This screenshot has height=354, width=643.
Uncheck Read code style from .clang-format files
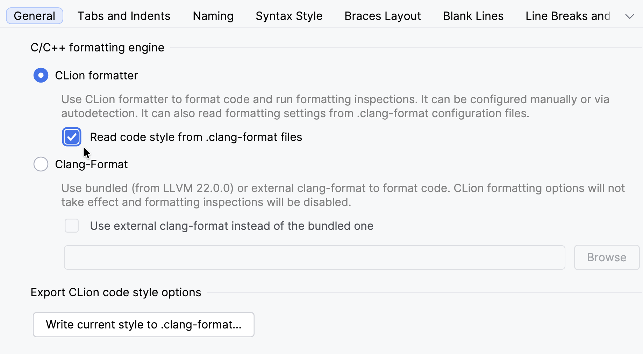[x=72, y=137]
